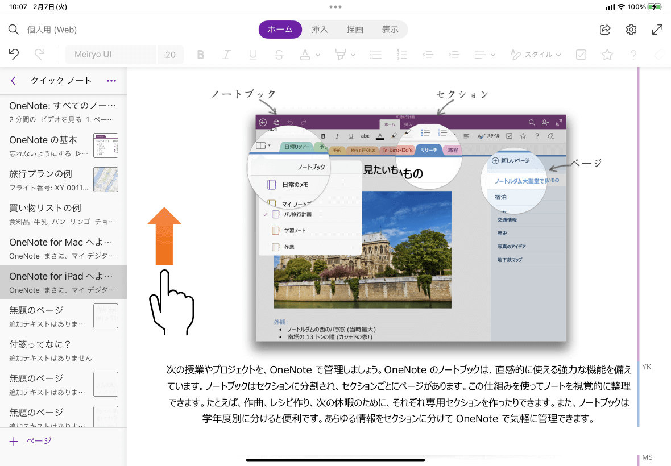Insert a numbered list
This screenshot has width=671, height=466.
(x=402, y=55)
